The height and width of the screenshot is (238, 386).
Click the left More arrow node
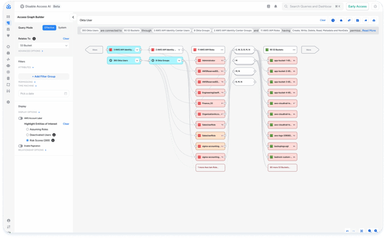[x=94, y=50]
